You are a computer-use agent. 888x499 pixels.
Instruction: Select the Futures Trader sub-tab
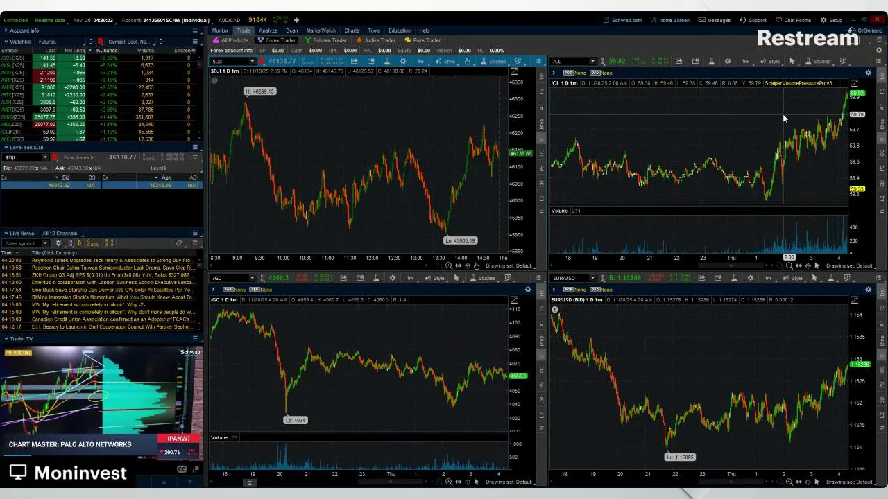[326, 40]
